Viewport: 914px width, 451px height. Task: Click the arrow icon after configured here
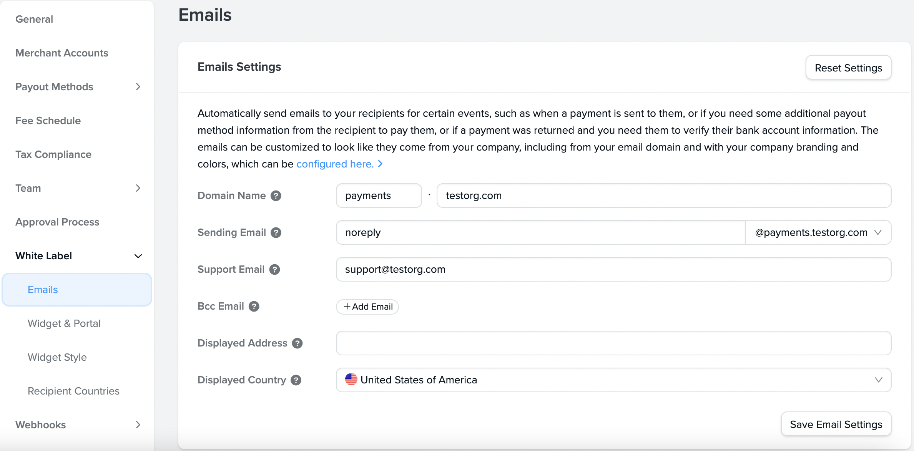coord(380,164)
